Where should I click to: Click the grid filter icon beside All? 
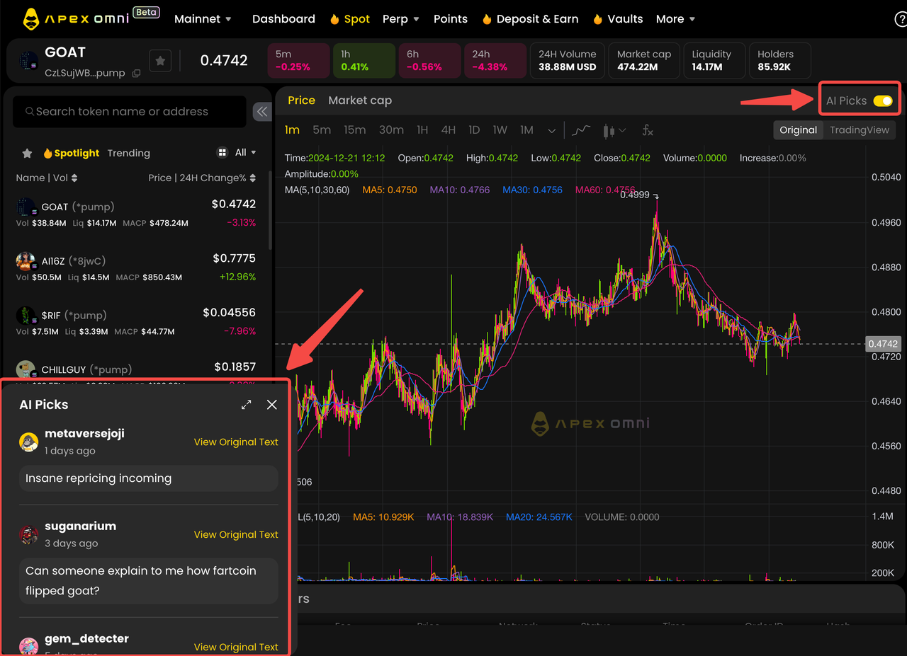tap(222, 153)
